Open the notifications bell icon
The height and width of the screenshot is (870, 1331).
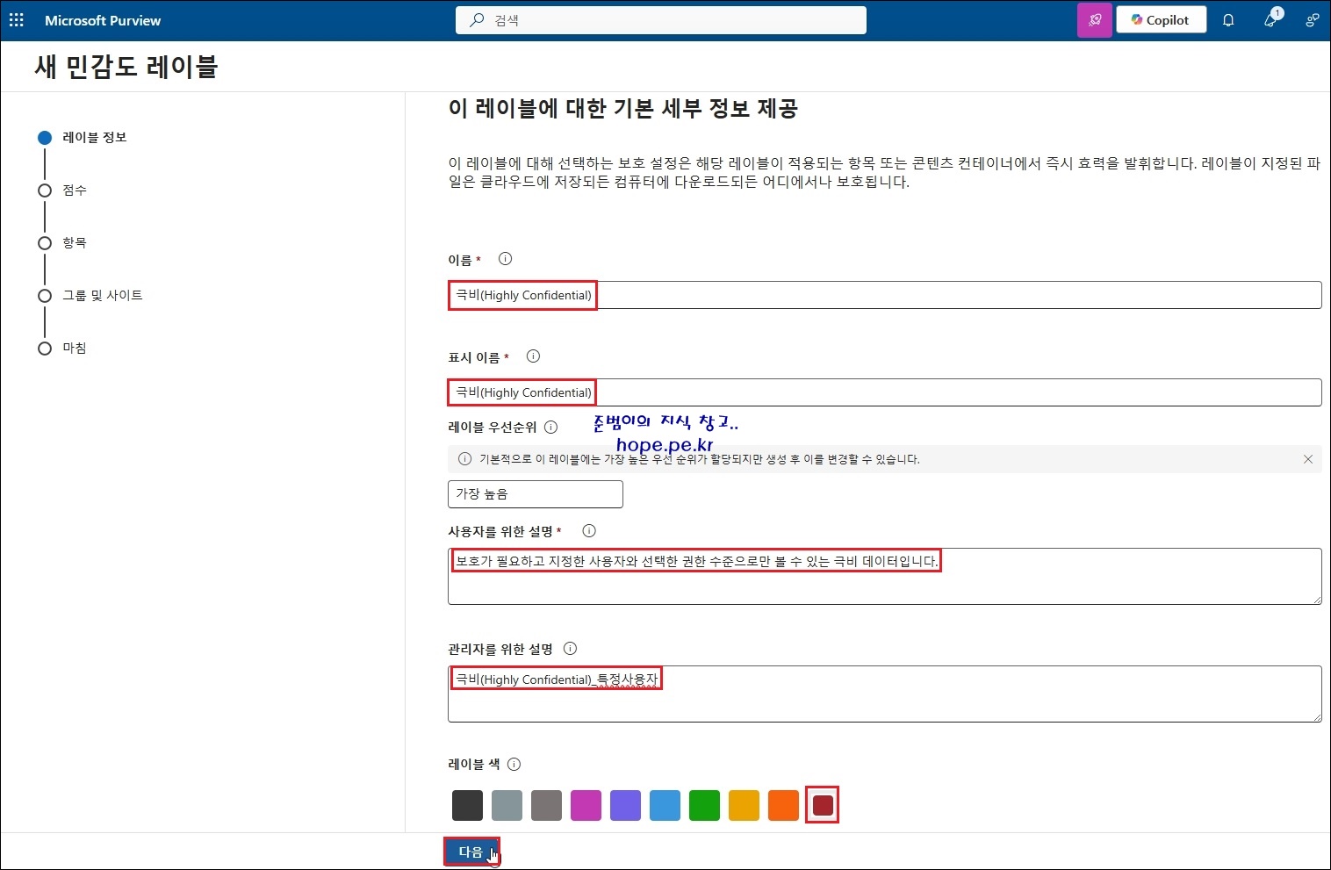coord(1228,20)
